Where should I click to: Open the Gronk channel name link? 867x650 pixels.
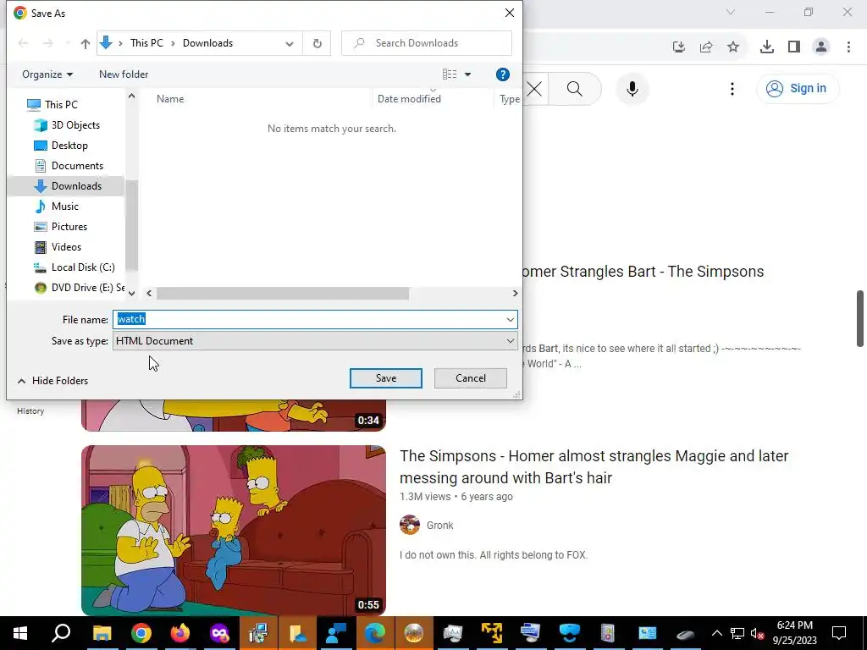[439, 525]
